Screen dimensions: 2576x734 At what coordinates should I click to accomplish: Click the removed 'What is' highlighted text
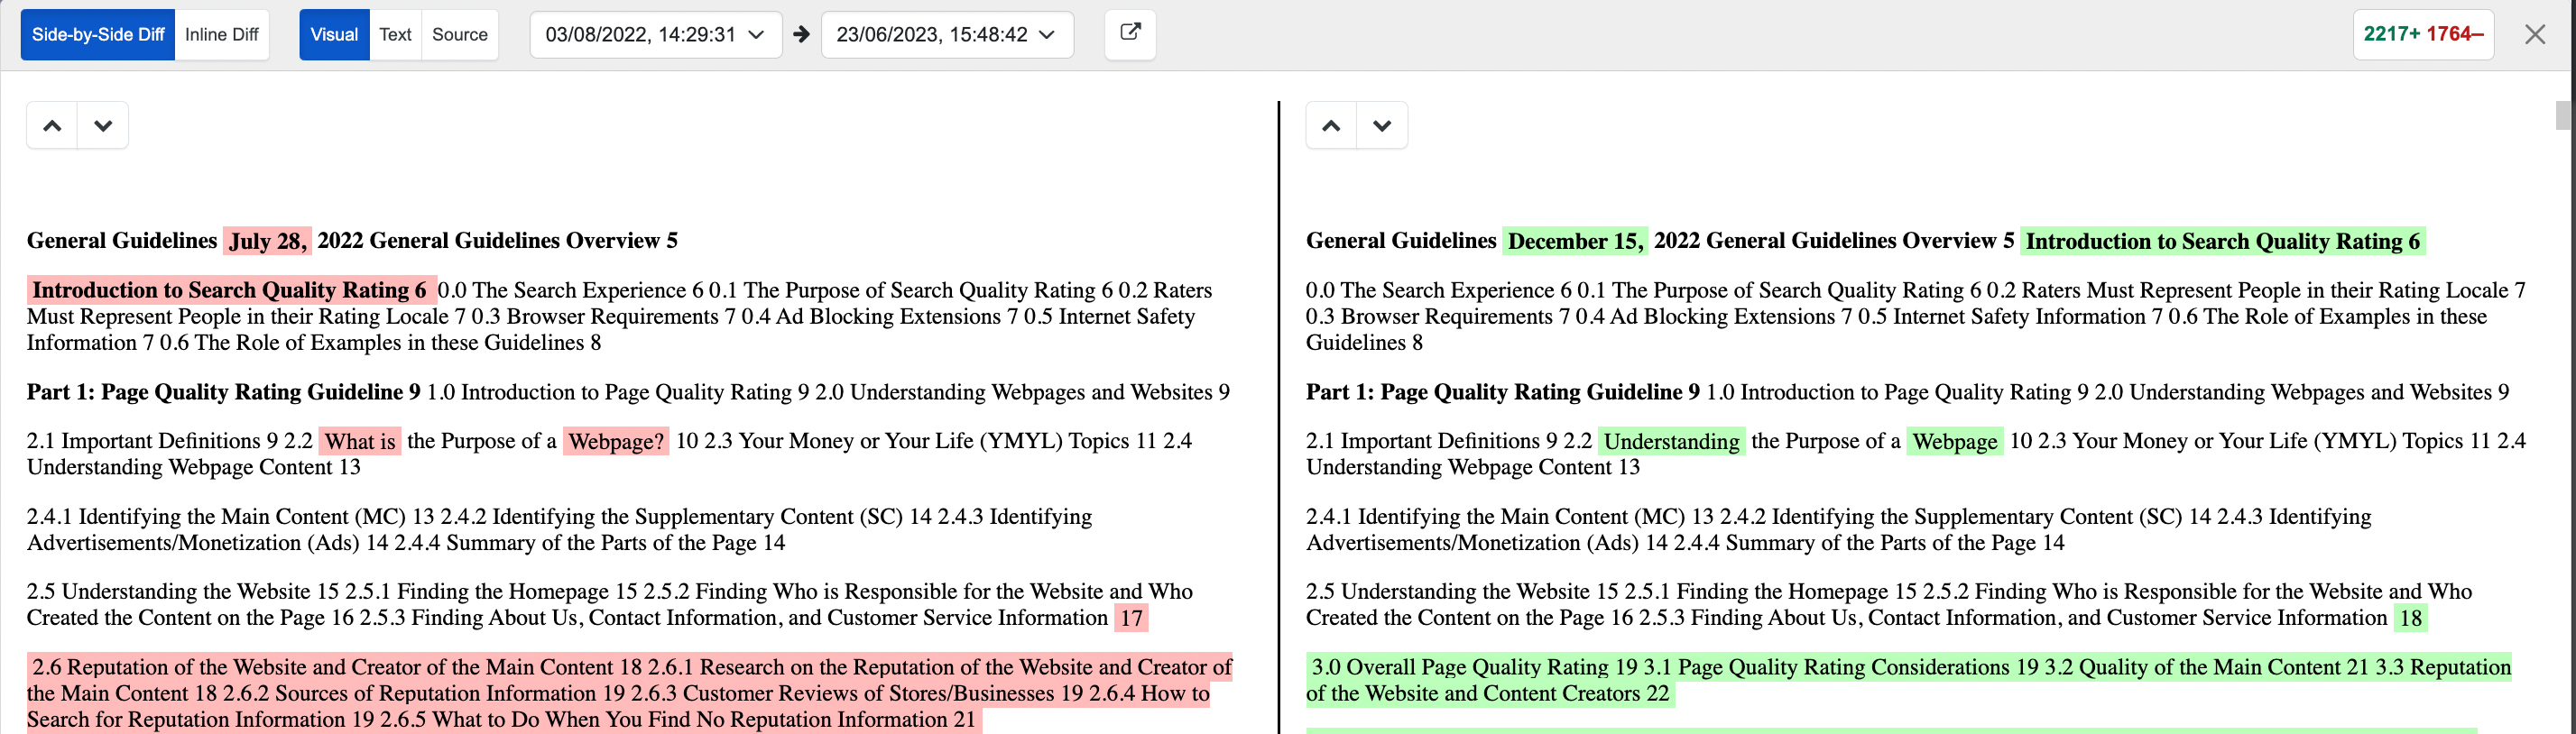coord(360,442)
